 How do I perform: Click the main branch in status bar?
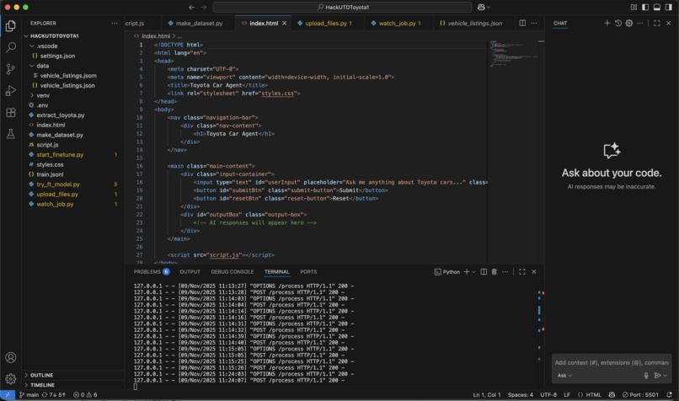(x=29, y=394)
